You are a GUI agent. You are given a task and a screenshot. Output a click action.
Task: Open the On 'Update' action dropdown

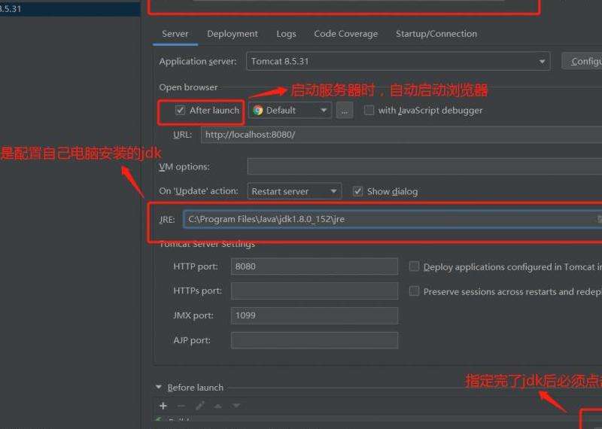click(294, 191)
